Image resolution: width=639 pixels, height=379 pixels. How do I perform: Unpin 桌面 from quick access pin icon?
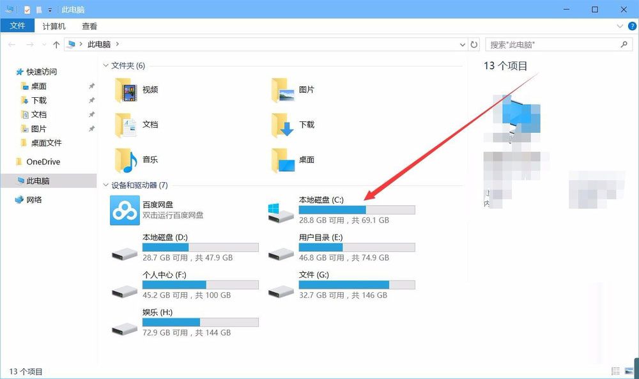91,86
